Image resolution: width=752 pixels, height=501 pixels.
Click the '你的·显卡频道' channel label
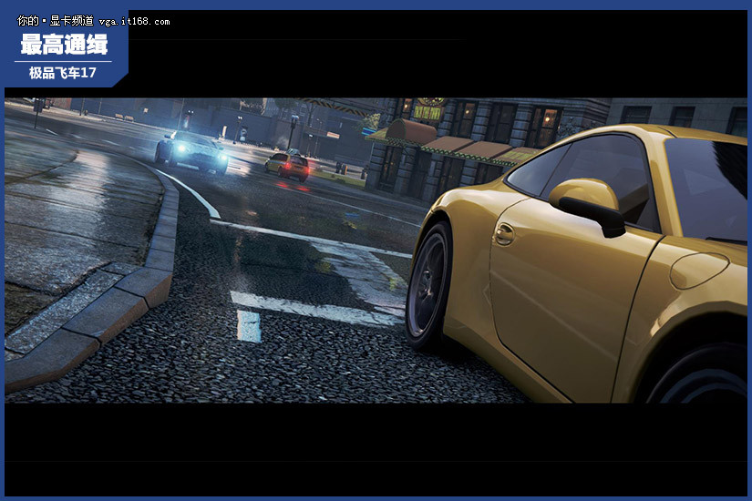pyautogui.click(x=56, y=21)
